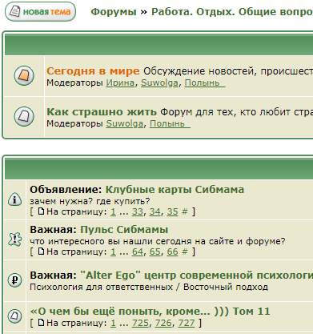View moderator Ирина's profile
The width and height of the screenshot is (313, 334).
120,82
